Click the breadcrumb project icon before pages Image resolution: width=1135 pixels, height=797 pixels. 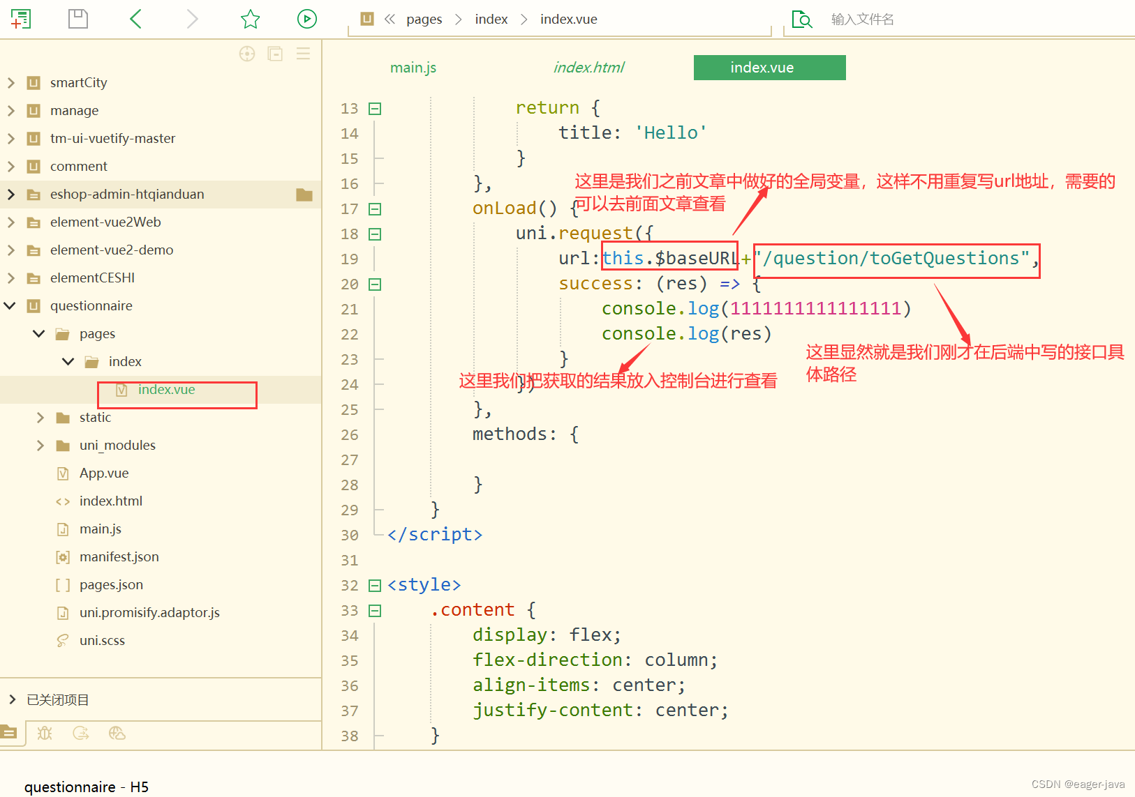[x=367, y=19]
